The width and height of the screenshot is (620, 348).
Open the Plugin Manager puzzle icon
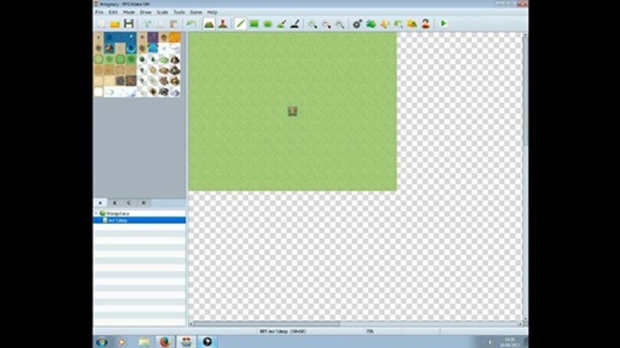[371, 24]
